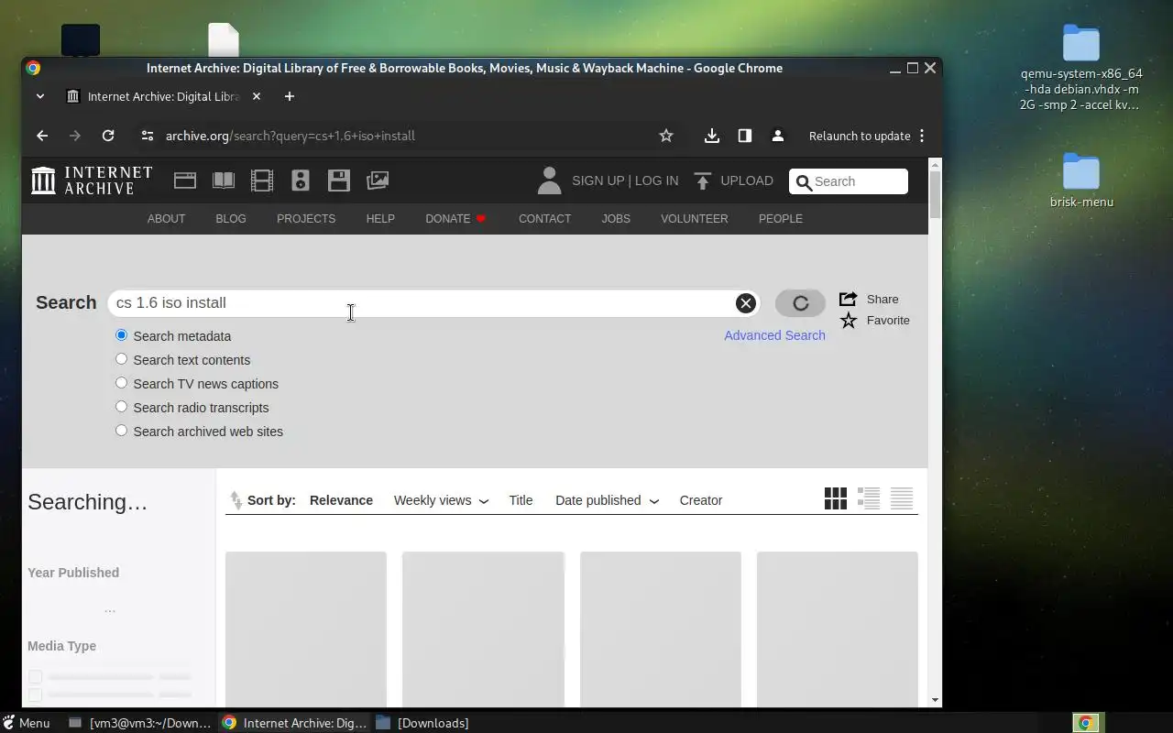Switch to compact list view
This screenshot has height=733, width=1173.
point(902,498)
